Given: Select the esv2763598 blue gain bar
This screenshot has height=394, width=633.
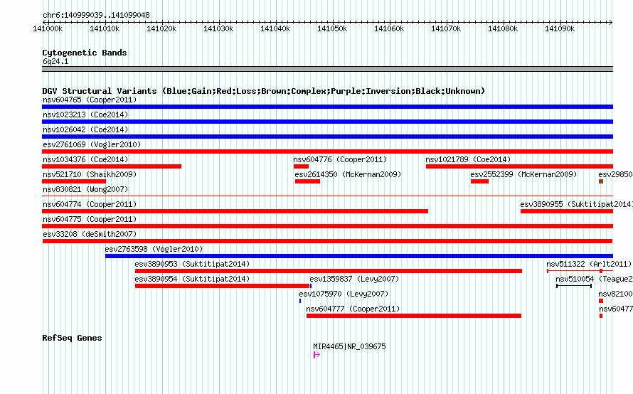Looking at the screenshot, I should [359, 256].
